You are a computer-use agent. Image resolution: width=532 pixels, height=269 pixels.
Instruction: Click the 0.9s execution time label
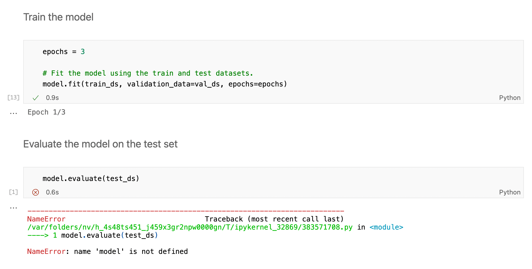pos(52,98)
